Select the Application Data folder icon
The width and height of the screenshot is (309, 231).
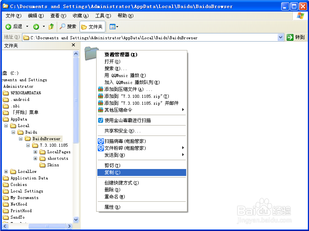(6, 178)
